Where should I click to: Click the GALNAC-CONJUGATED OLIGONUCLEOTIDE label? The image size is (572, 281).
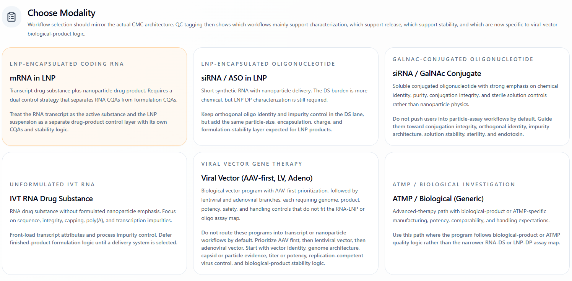point(463,59)
